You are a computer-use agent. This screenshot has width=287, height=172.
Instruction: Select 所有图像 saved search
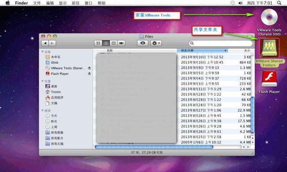click(x=54, y=132)
